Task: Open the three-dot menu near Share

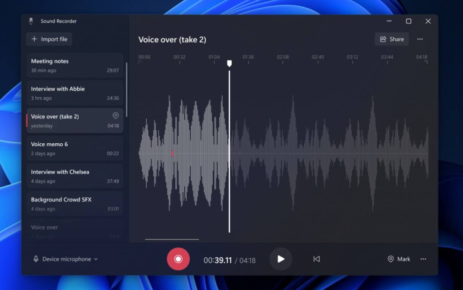Action: (420, 39)
